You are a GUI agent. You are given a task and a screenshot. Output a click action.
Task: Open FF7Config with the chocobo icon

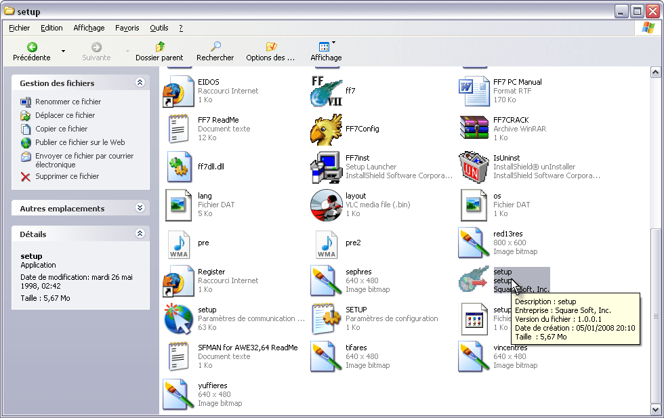coord(326,129)
